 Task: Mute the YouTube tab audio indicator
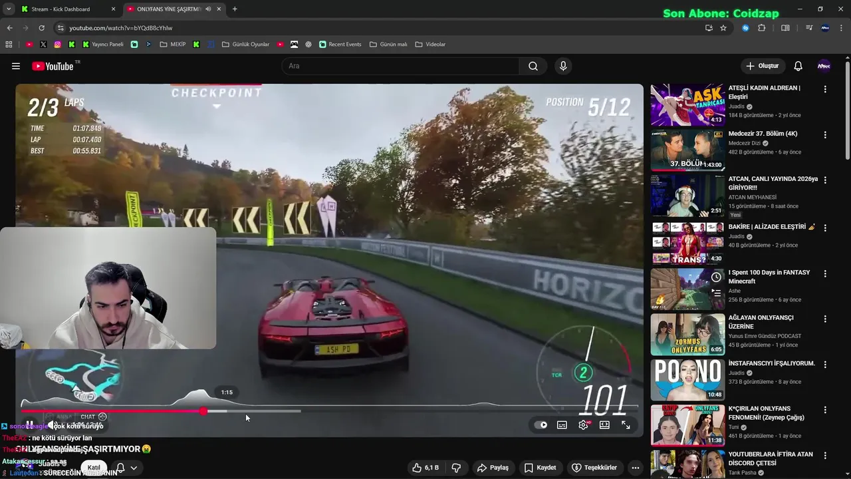pyautogui.click(x=208, y=9)
